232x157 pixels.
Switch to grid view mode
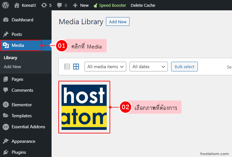point(76,67)
